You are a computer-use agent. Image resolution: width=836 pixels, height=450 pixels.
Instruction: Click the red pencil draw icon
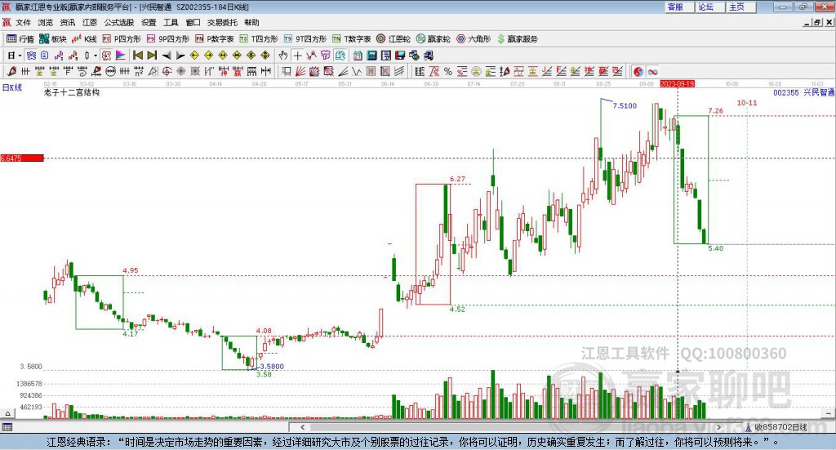(11, 71)
